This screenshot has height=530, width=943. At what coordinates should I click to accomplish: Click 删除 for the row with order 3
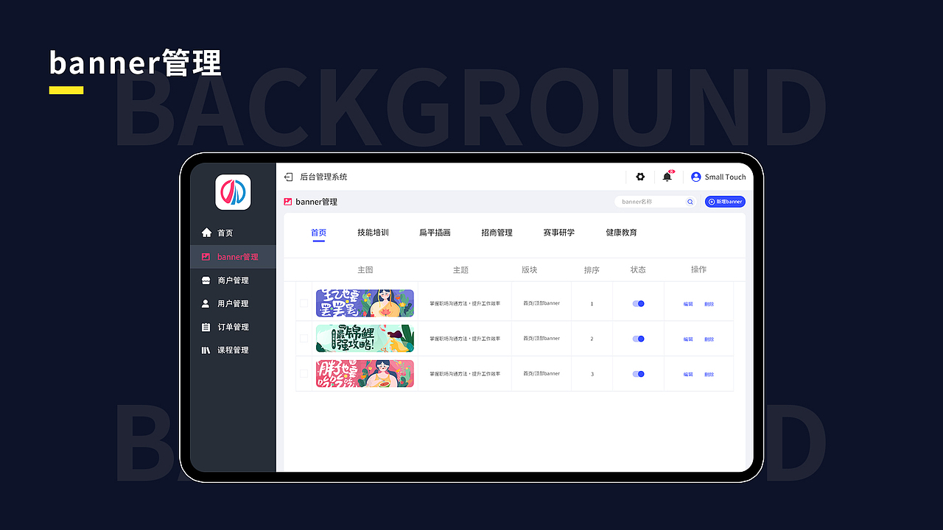point(709,375)
